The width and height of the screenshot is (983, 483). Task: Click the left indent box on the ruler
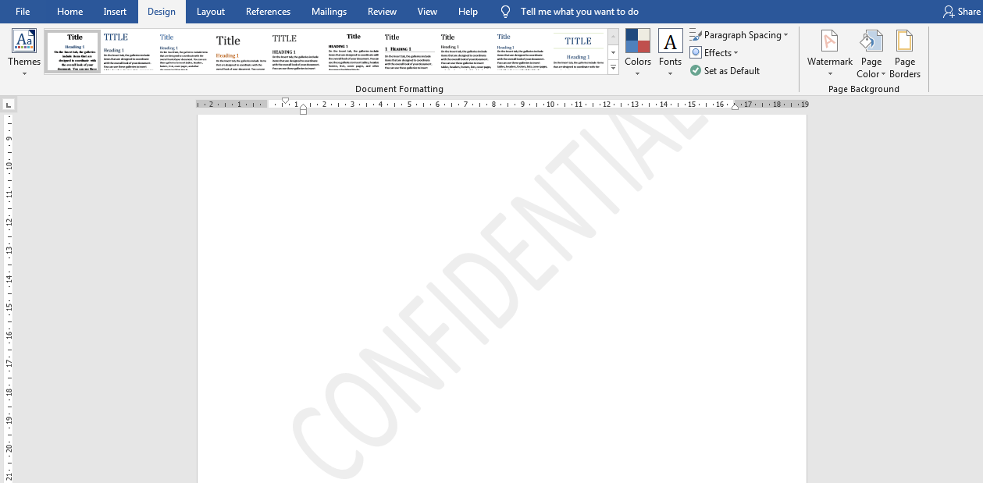point(303,112)
